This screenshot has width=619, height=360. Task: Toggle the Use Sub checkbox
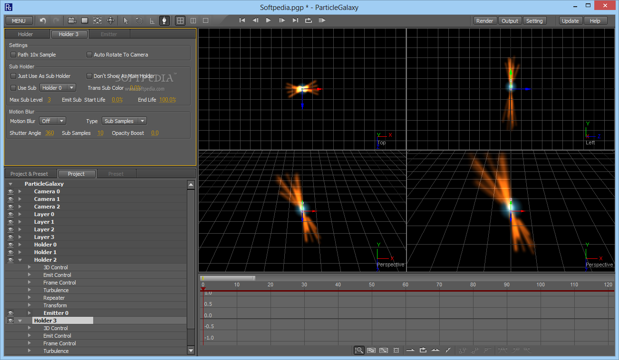point(13,88)
